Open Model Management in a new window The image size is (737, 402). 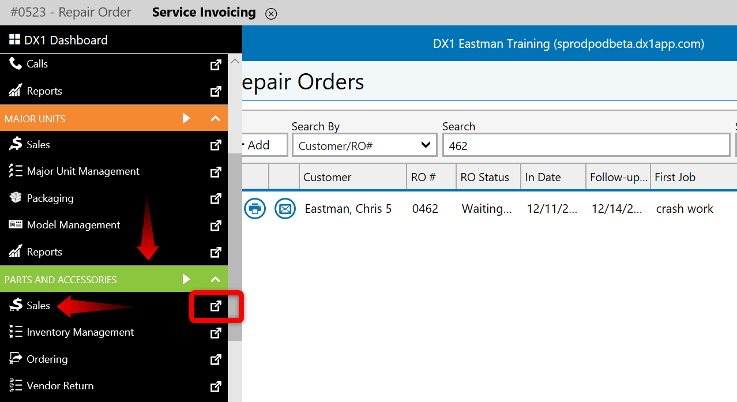216,226
